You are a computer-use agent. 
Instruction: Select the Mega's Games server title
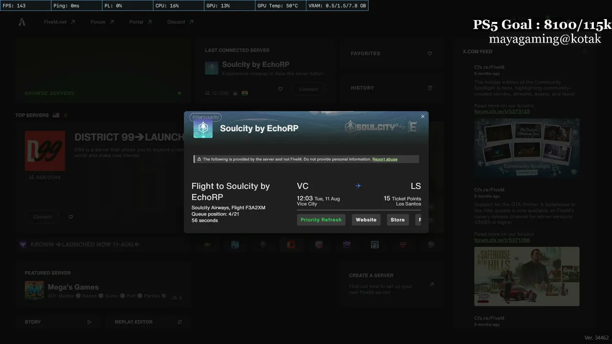[x=73, y=287]
